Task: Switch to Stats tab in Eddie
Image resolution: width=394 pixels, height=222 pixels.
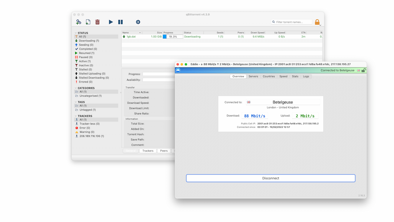Action: point(295,76)
